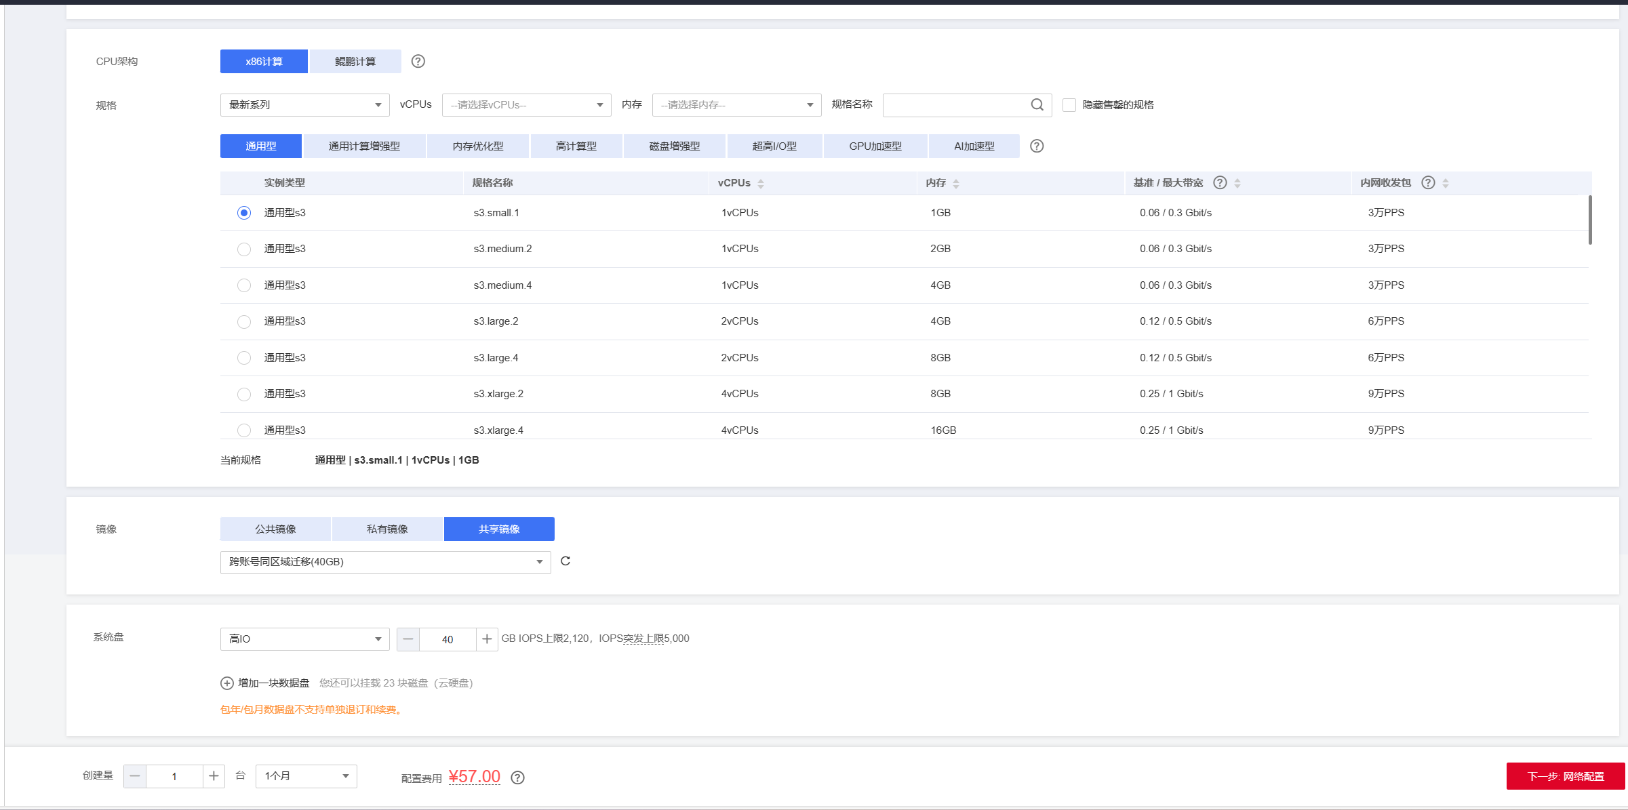Open the configuration fee help icon

(517, 777)
